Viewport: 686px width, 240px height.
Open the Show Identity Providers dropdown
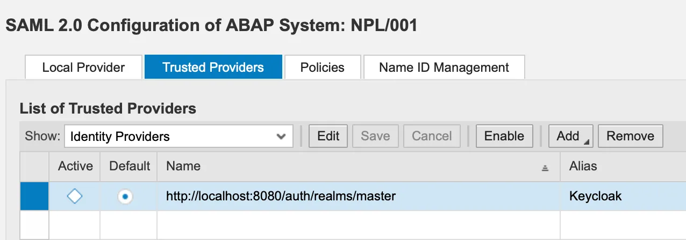click(178, 137)
